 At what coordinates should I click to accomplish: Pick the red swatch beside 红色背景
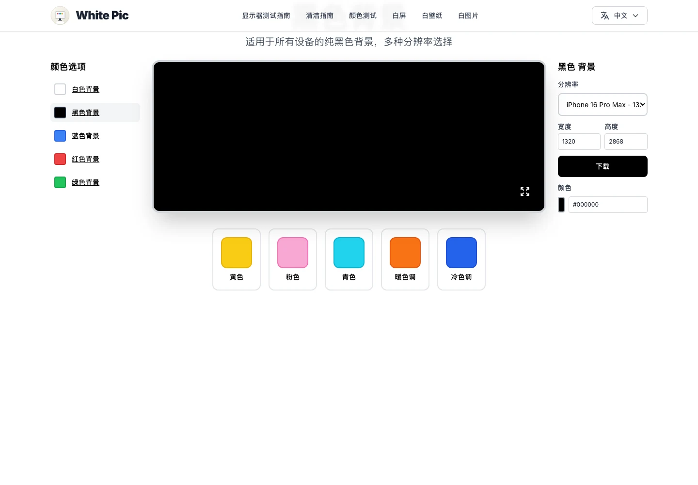point(60,159)
